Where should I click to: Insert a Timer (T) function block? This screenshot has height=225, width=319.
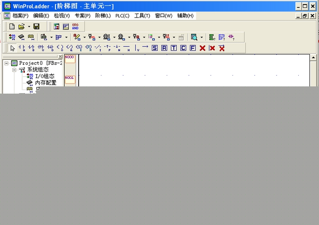pos(174,48)
